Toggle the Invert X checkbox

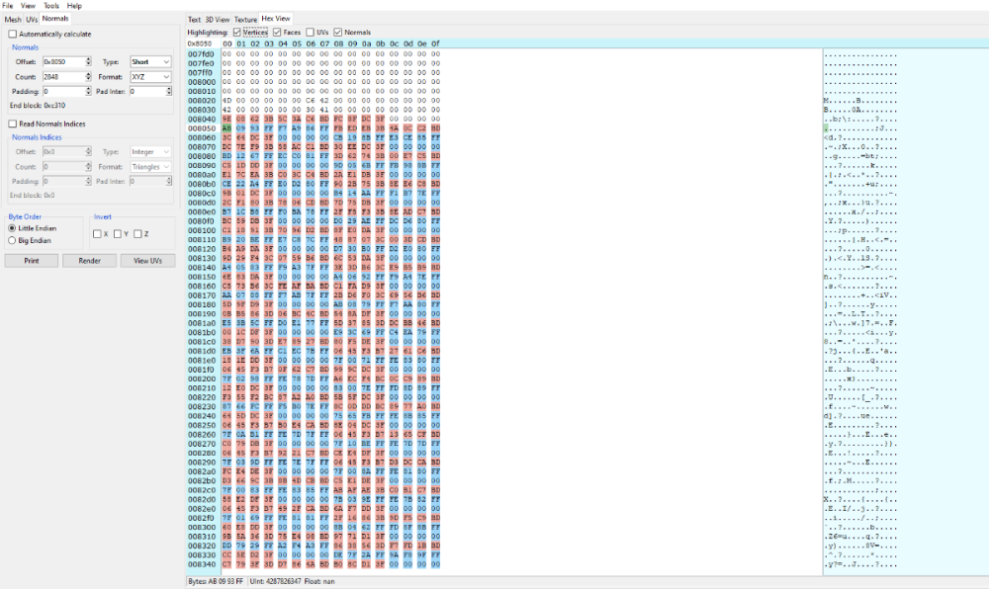point(97,233)
